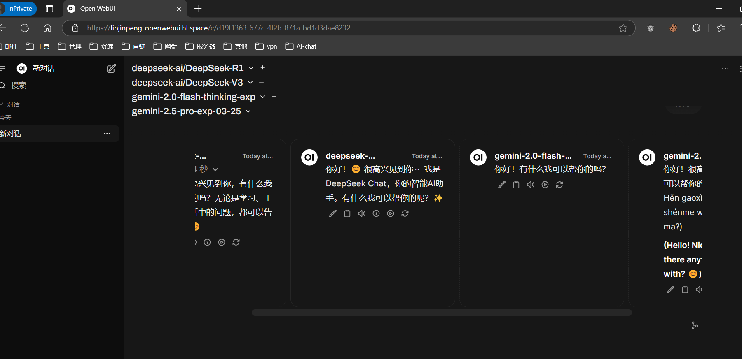
Task: Continue the DeepSeek Chat response
Action: [x=391, y=213]
